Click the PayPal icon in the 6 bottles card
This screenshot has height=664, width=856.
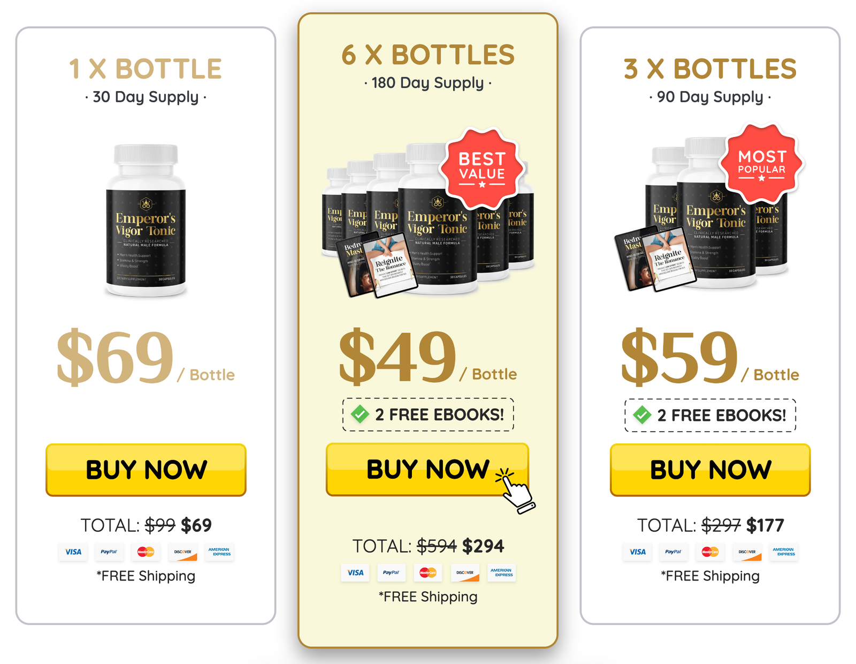pyautogui.click(x=391, y=573)
